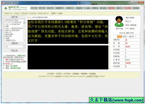This screenshot has width=145, height=104.
Task: Click the 300秒 countdown value
Action: (128, 63)
